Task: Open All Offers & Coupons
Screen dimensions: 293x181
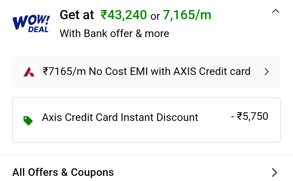Action: (x=63, y=172)
